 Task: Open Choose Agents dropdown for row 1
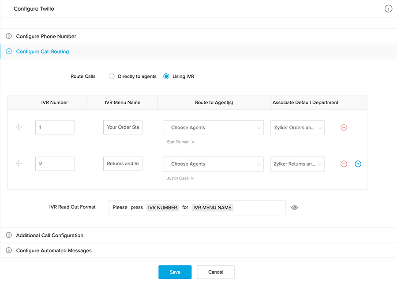point(213,128)
